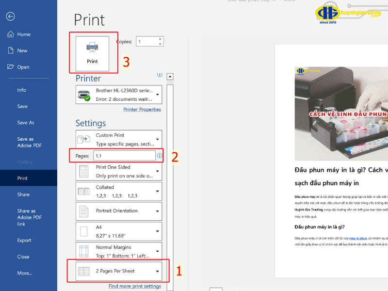
Task: Open the 2 Pages Per Sheet dropdown
Action: point(157,271)
